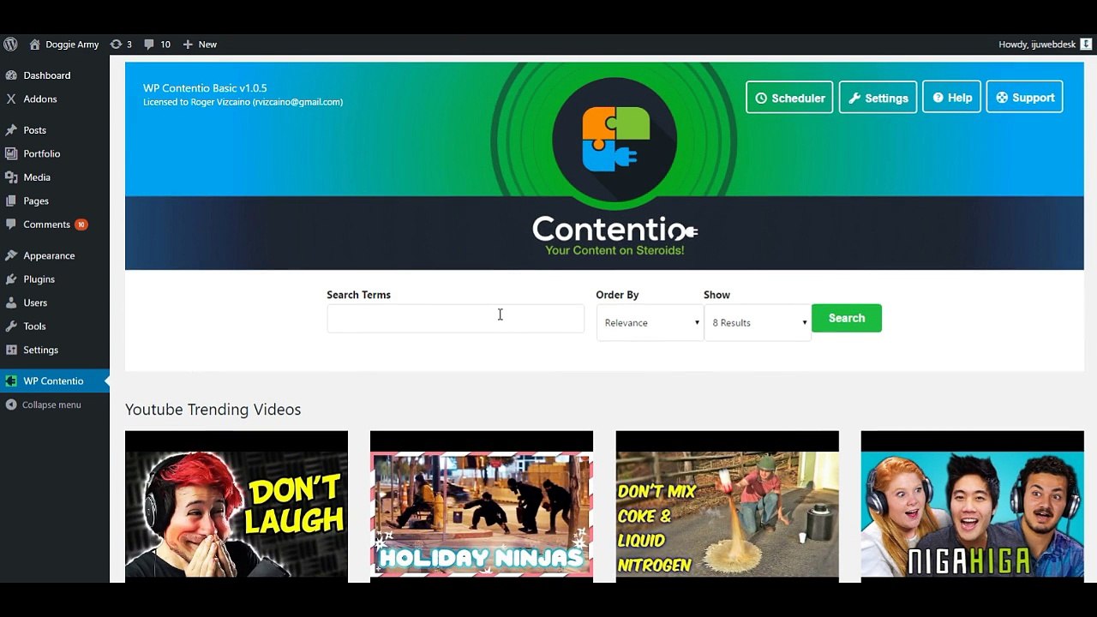The image size is (1097, 617).
Task: Click the Plugins plug icon
Action: 11,279
